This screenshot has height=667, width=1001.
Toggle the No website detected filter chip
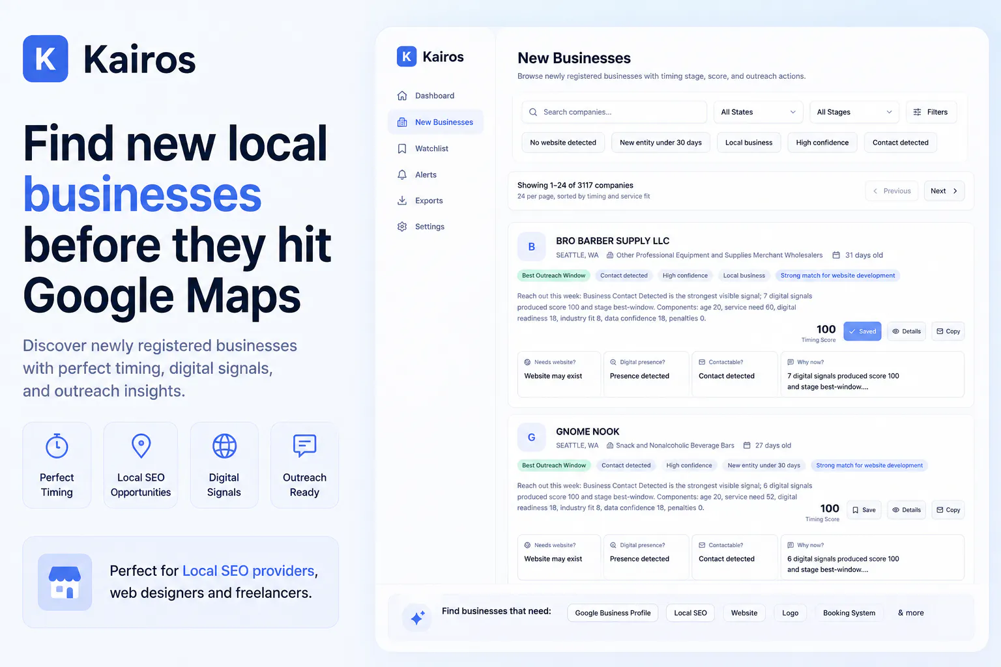563,143
